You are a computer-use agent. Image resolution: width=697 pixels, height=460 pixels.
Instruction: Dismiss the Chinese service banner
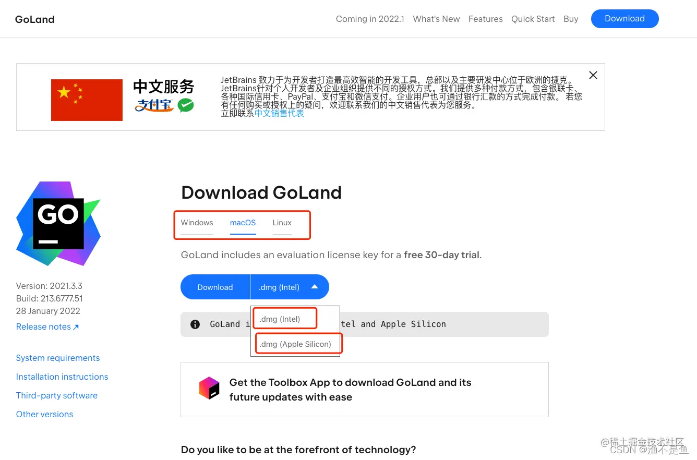(593, 75)
